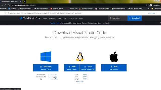Screen dimensions: 161x90
Task: Download the Windows installer button
Action: [46, 68]
